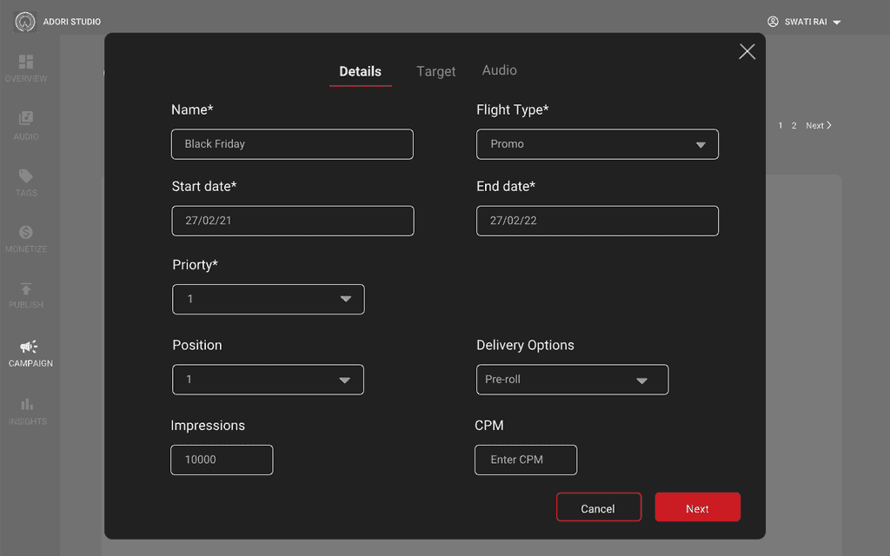Expand the Swati Rai account menu arrow
890x556 pixels.
click(x=837, y=23)
